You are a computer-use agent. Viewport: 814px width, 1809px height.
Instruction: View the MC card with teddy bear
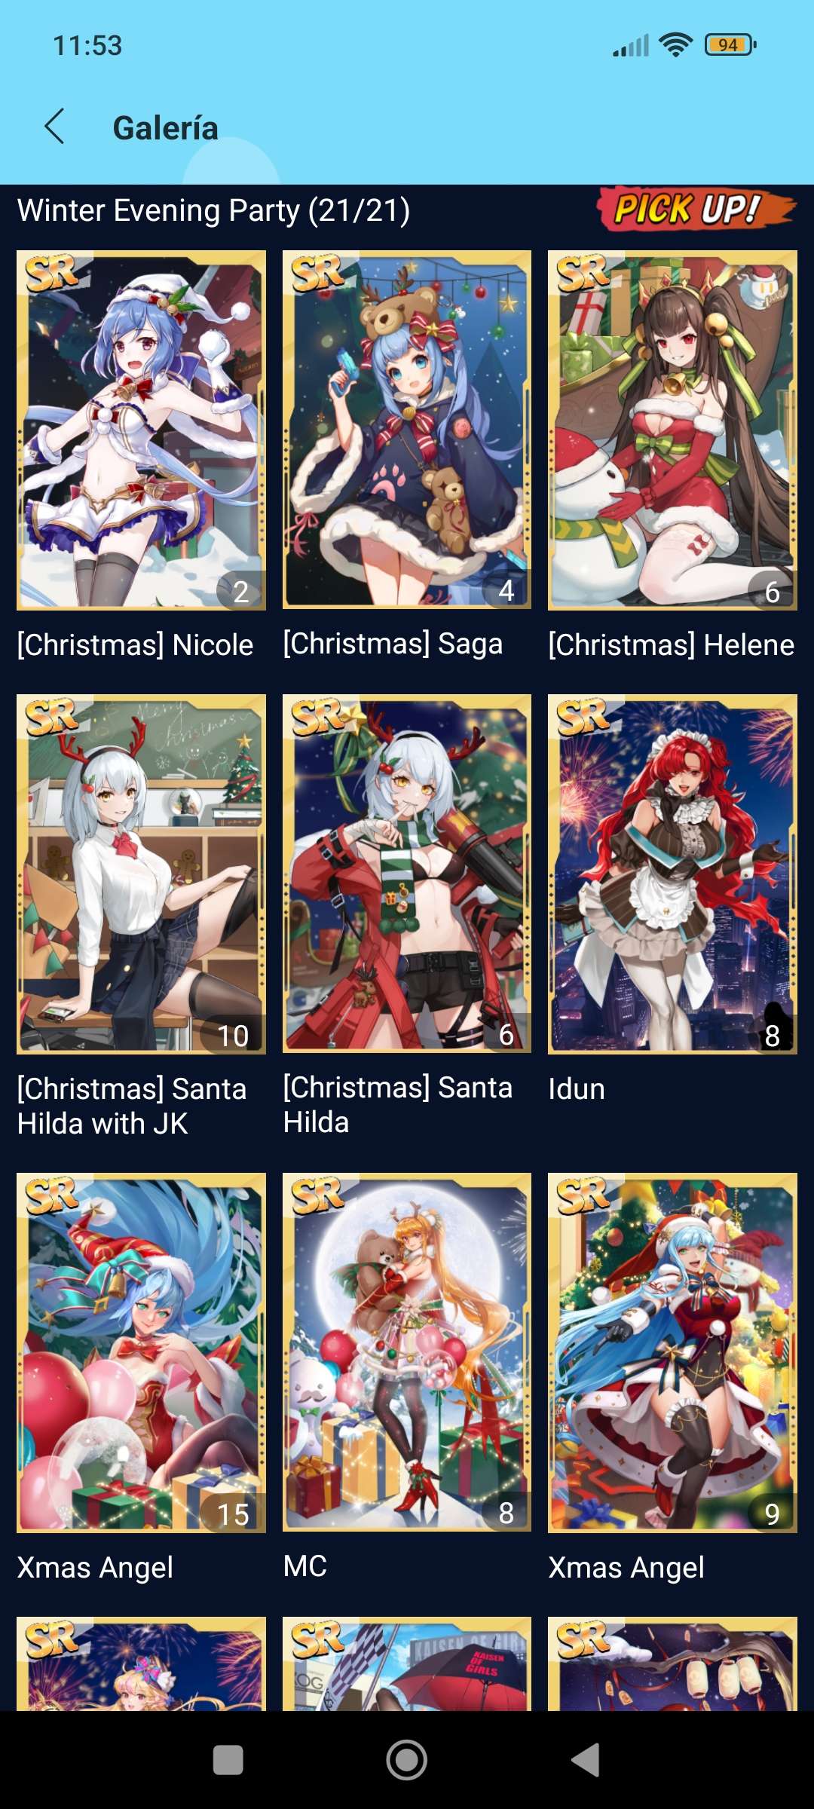coord(407,1352)
